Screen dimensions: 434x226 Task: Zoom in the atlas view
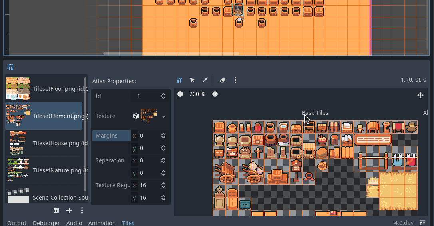(x=215, y=94)
